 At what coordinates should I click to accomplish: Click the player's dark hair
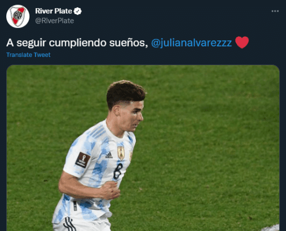click(125, 93)
